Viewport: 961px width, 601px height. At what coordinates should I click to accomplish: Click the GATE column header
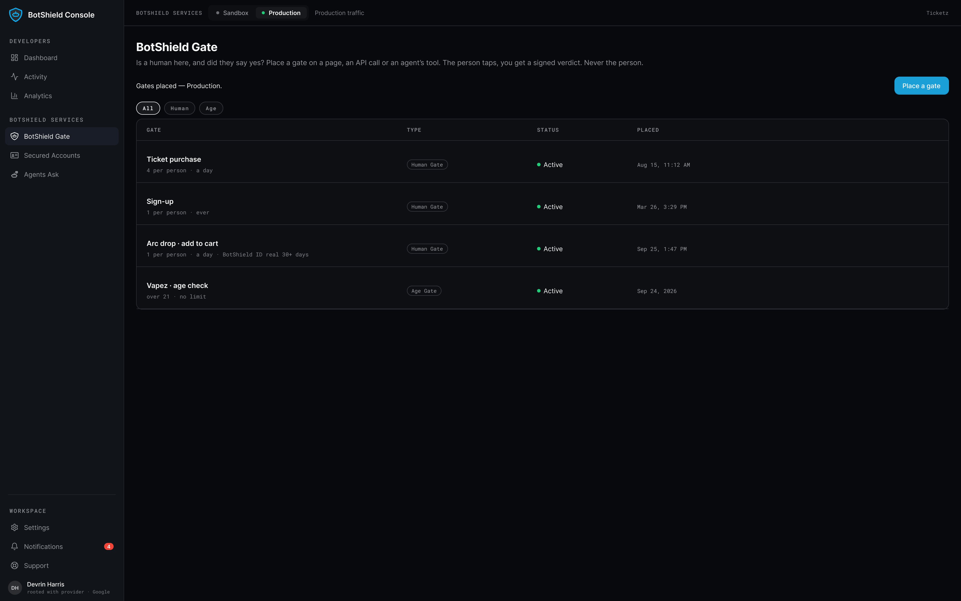(x=154, y=130)
